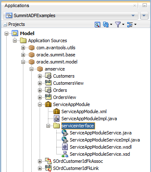Select the Model project label
This screenshot has width=151, height=172.
pos(27,33)
